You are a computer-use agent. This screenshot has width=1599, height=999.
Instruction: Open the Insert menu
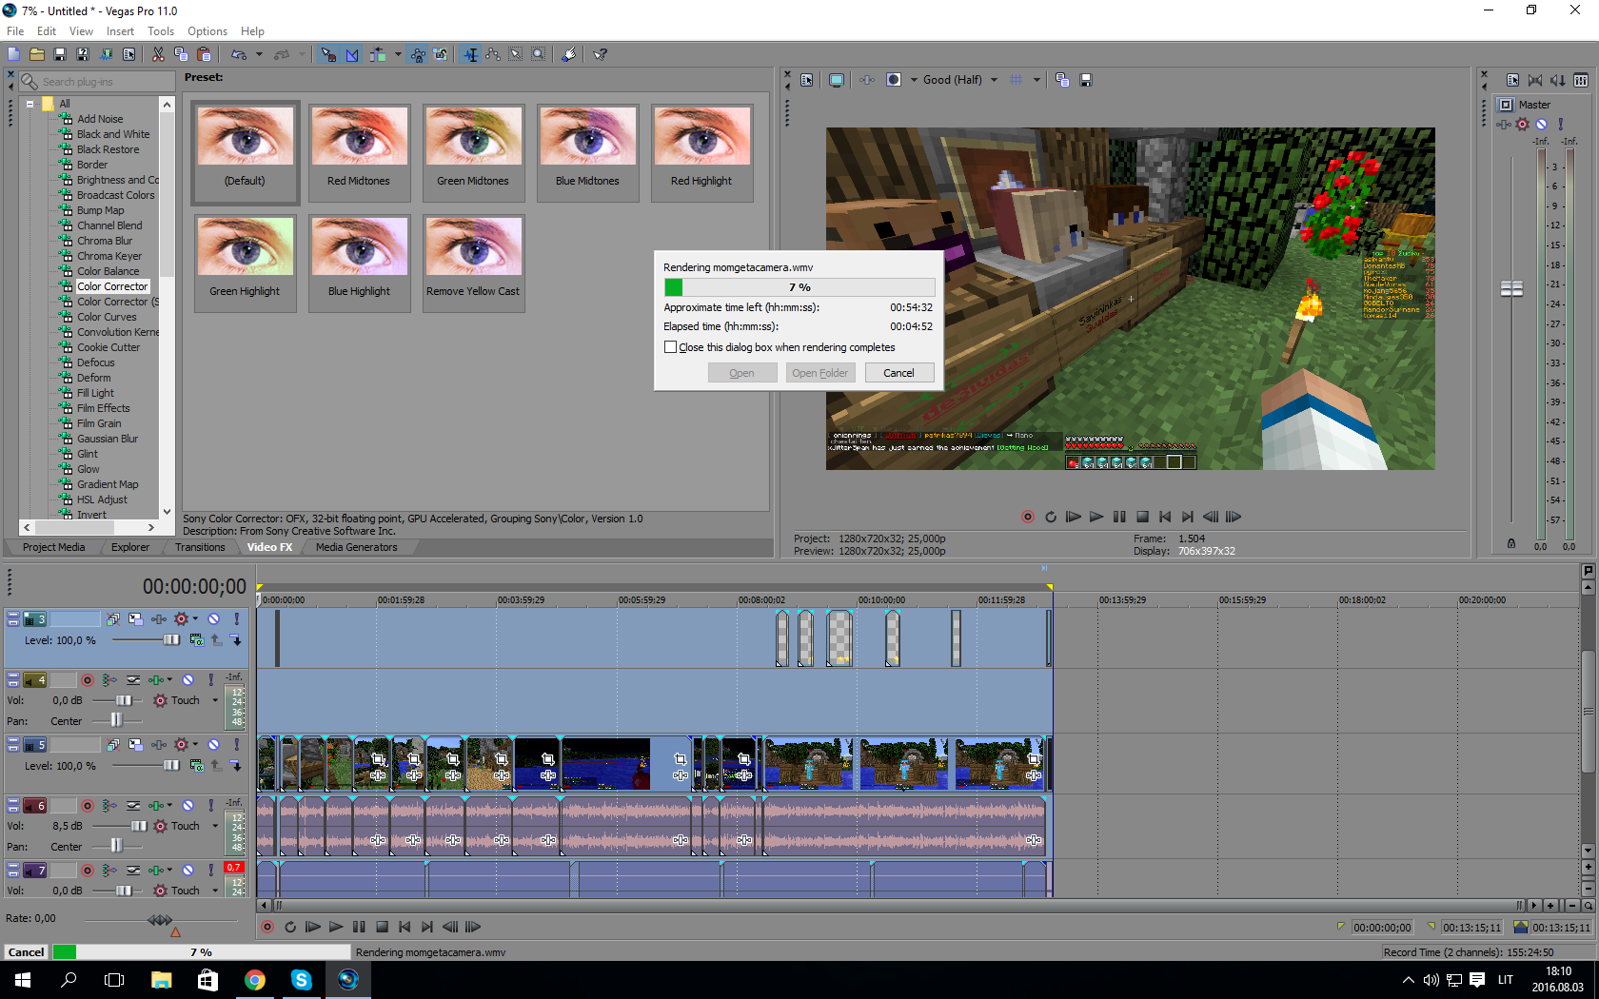click(120, 31)
